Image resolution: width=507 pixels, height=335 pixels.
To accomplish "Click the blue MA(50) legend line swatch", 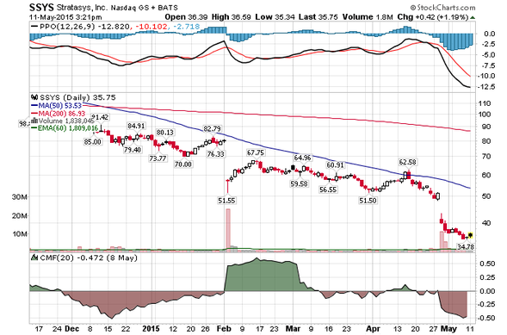I will coord(34,105).
